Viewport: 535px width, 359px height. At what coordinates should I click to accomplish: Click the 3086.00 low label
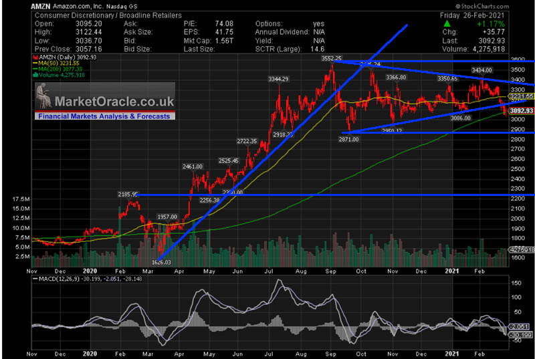(x=461, y=118)
